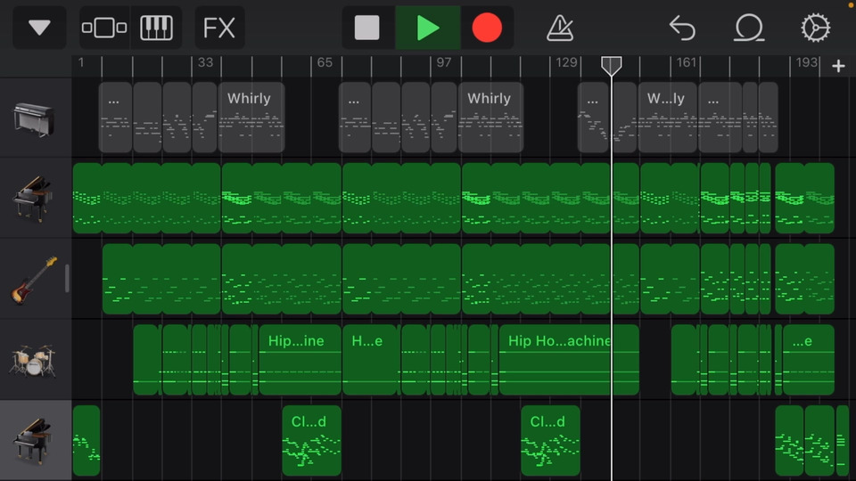Screen dimensions: 856x481
Task: Select the H...e drum region
Action: click(x=369, y=360)
